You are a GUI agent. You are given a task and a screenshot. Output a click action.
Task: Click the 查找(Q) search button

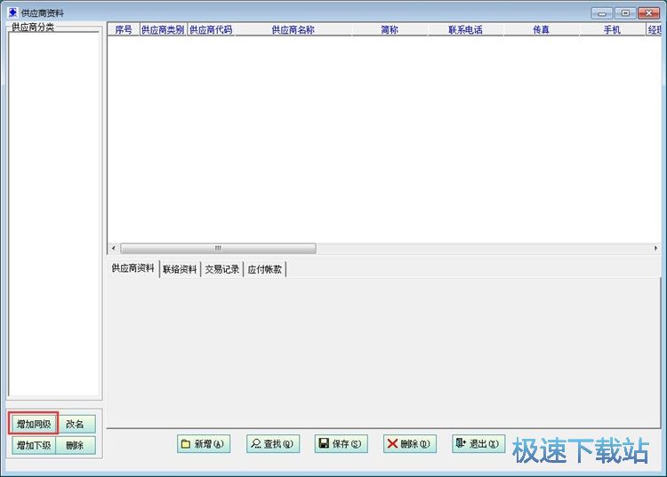(x=273, y=444)
